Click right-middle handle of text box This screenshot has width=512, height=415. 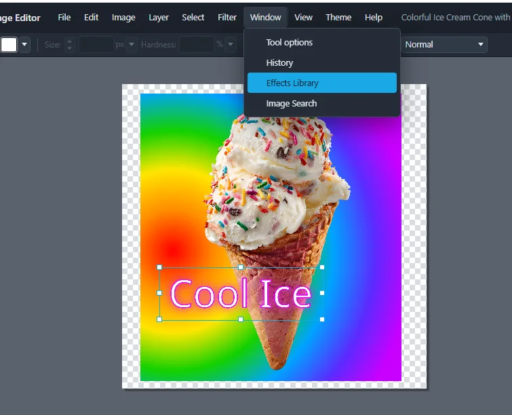pos(322,293)
